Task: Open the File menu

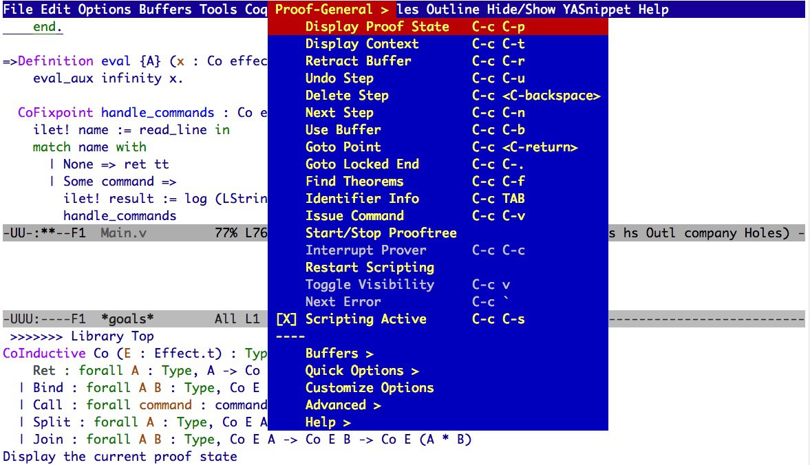Action: click(18, 10)
